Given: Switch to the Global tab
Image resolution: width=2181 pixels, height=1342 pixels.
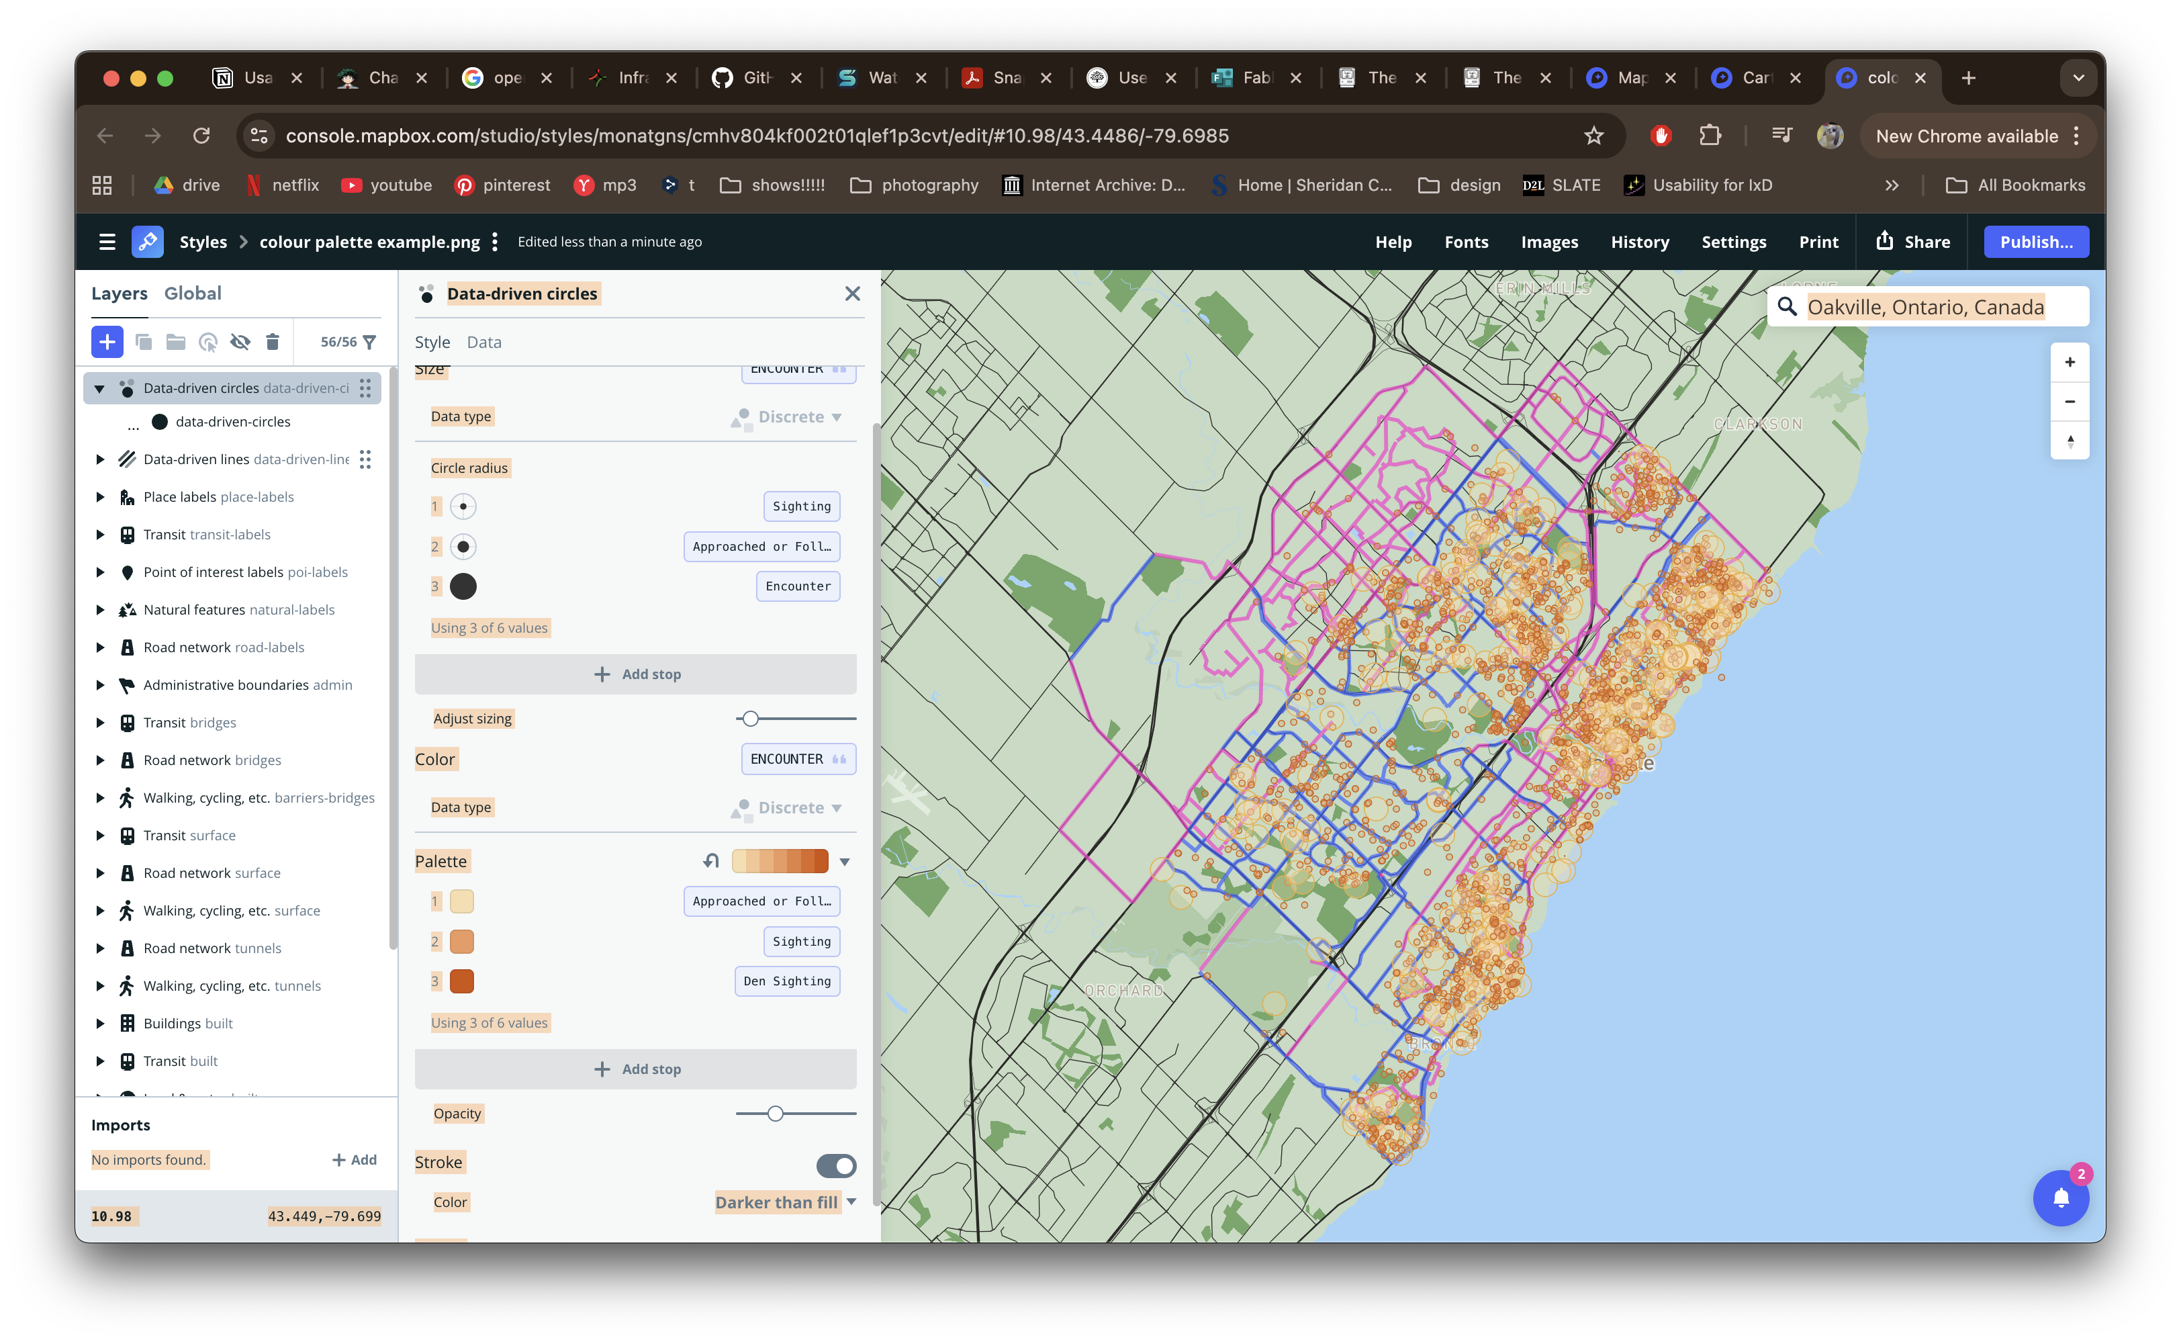Looking at the screenshot, I should pyautogui.click(x=193, y=293).
